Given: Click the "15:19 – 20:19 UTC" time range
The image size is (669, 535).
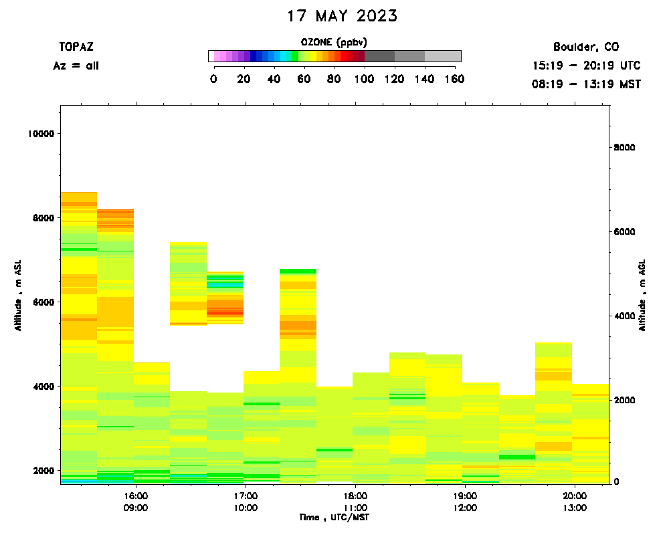Looking at the screenshot, I should [586, 66].
